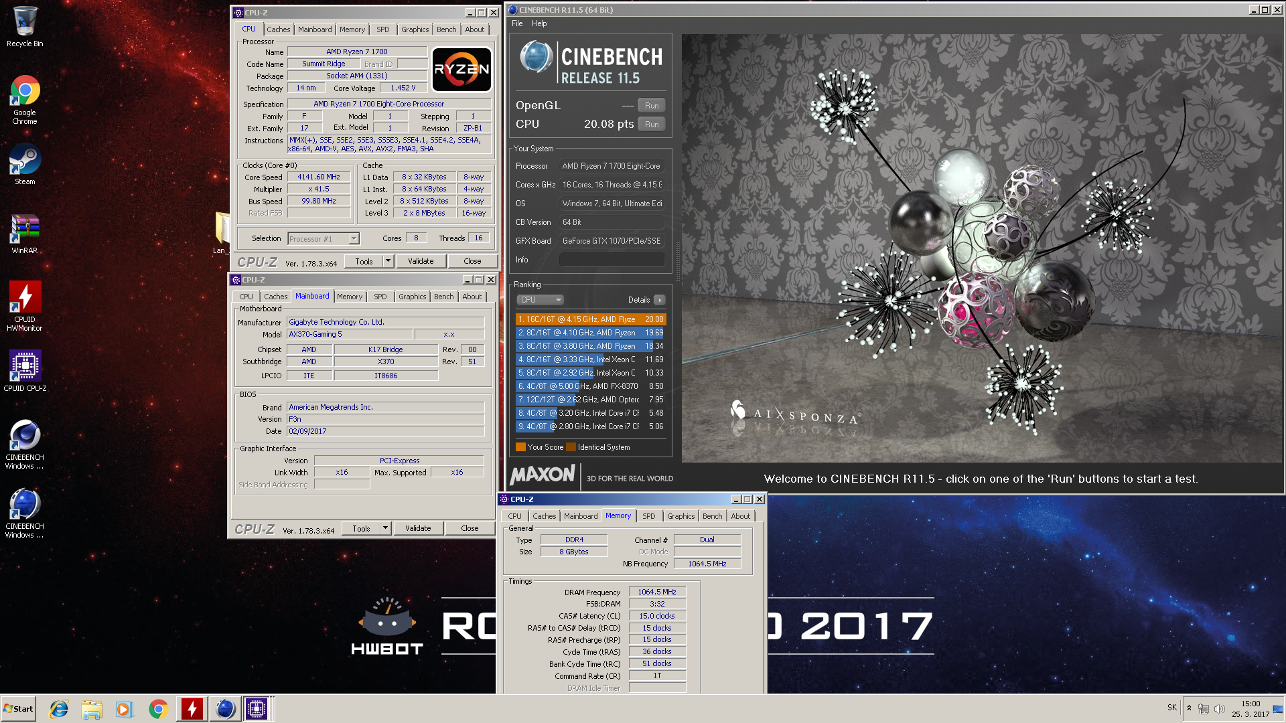
Task: Click the Internet Explorer taskbar icon
Action: pos(59,709)
